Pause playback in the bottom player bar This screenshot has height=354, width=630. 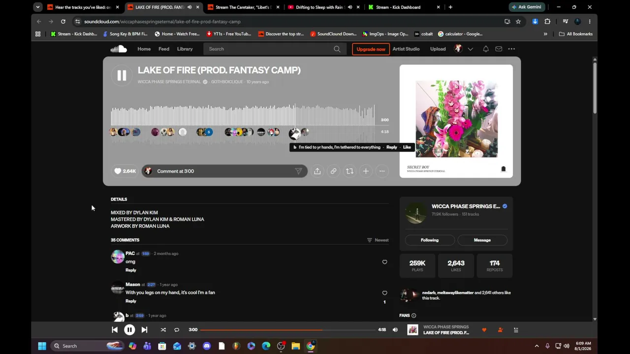(x=129, y=330)
